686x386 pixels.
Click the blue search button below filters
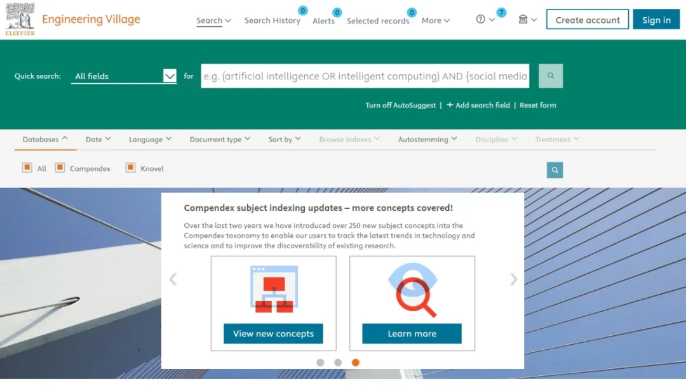click(555, 170)
